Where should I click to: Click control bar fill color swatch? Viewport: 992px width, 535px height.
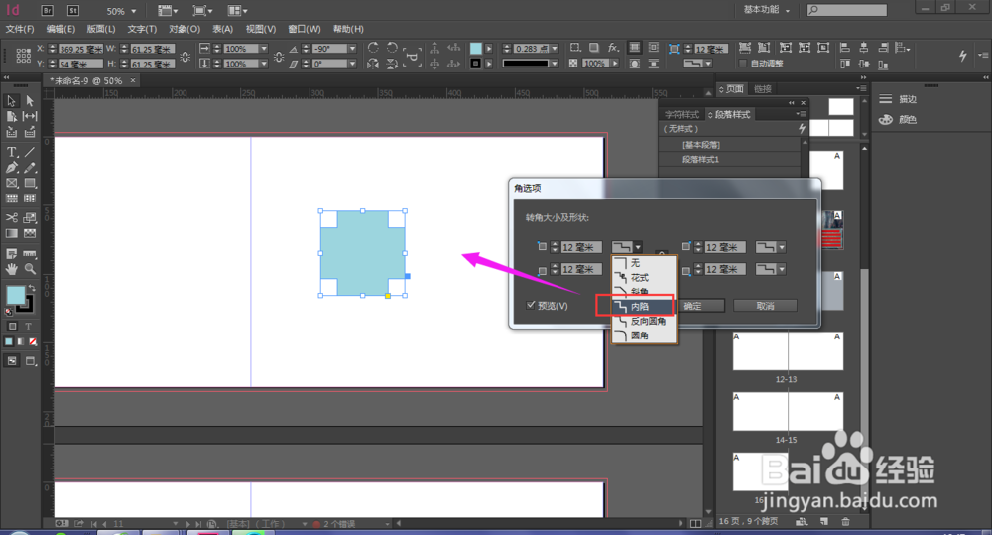[x=476, y=48]
